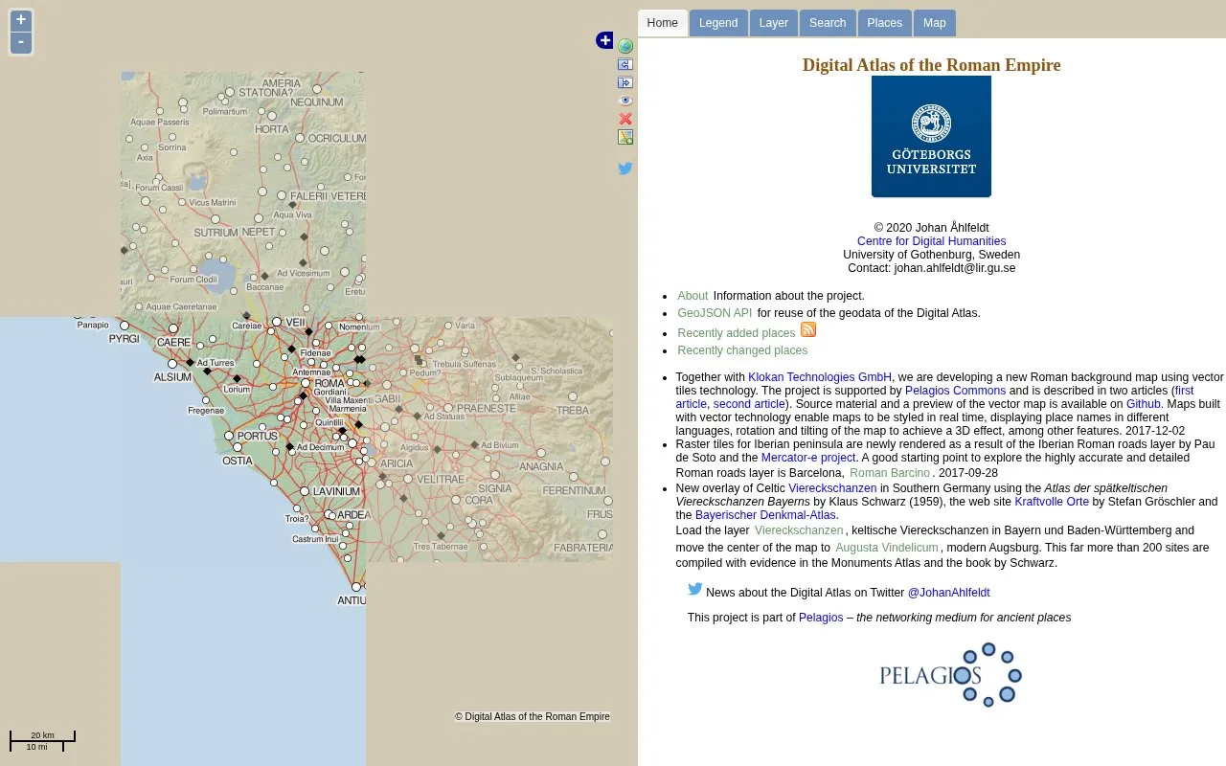Click the LAVINIUM label on the map

pyautogui.click(x=336, y=491)
